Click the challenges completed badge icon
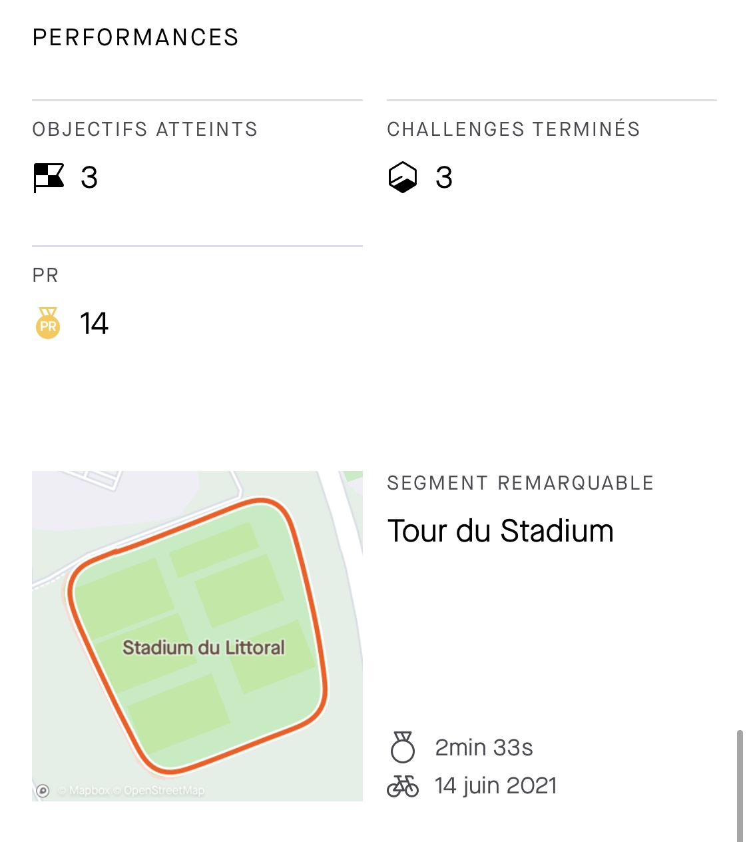Screen dimensions: 749x842 click(402, 178)
